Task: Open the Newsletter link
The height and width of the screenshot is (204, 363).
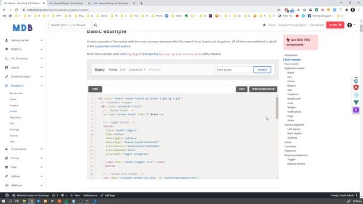Action: pyautogui.click(x=316, y=25)
